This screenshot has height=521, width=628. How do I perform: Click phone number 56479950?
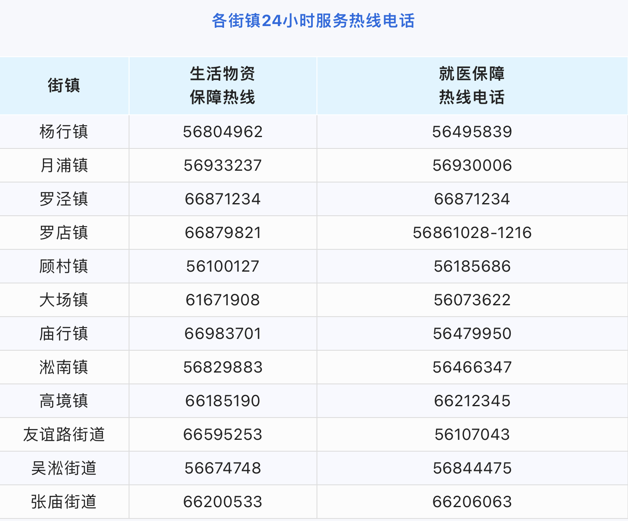[x=472, y=333]
